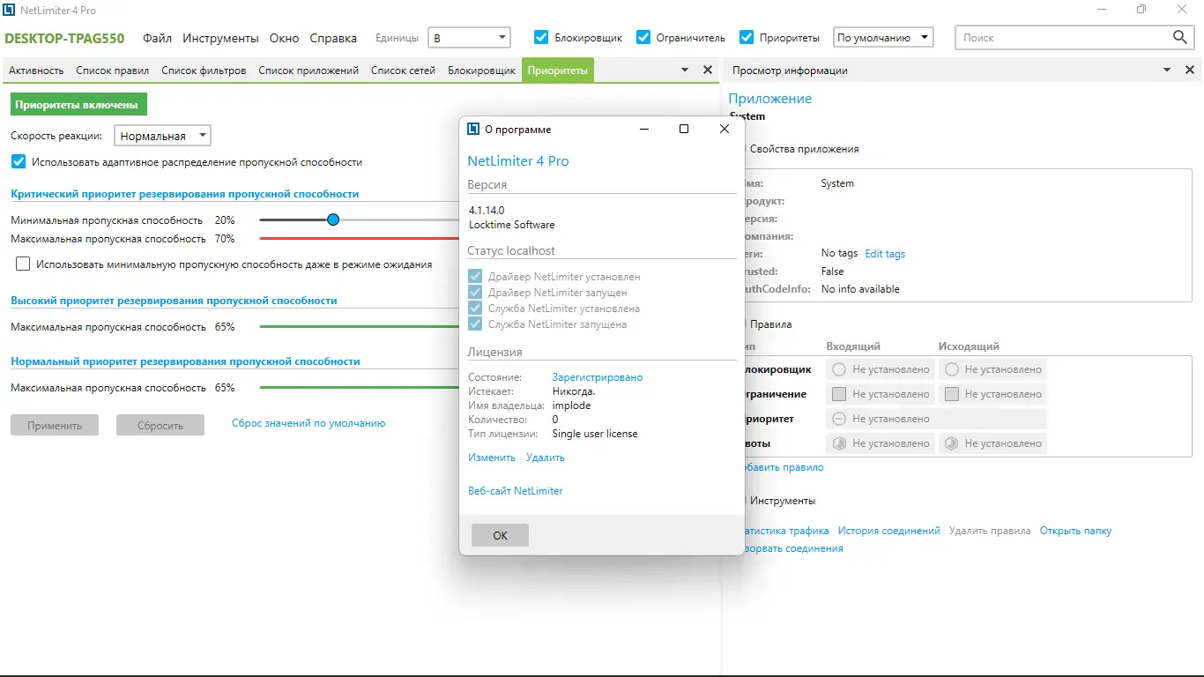Viewport: 1204px width, 677px height.
Task: Set the outgoing Ограничение rule
Action: click(x=992, y=394)
